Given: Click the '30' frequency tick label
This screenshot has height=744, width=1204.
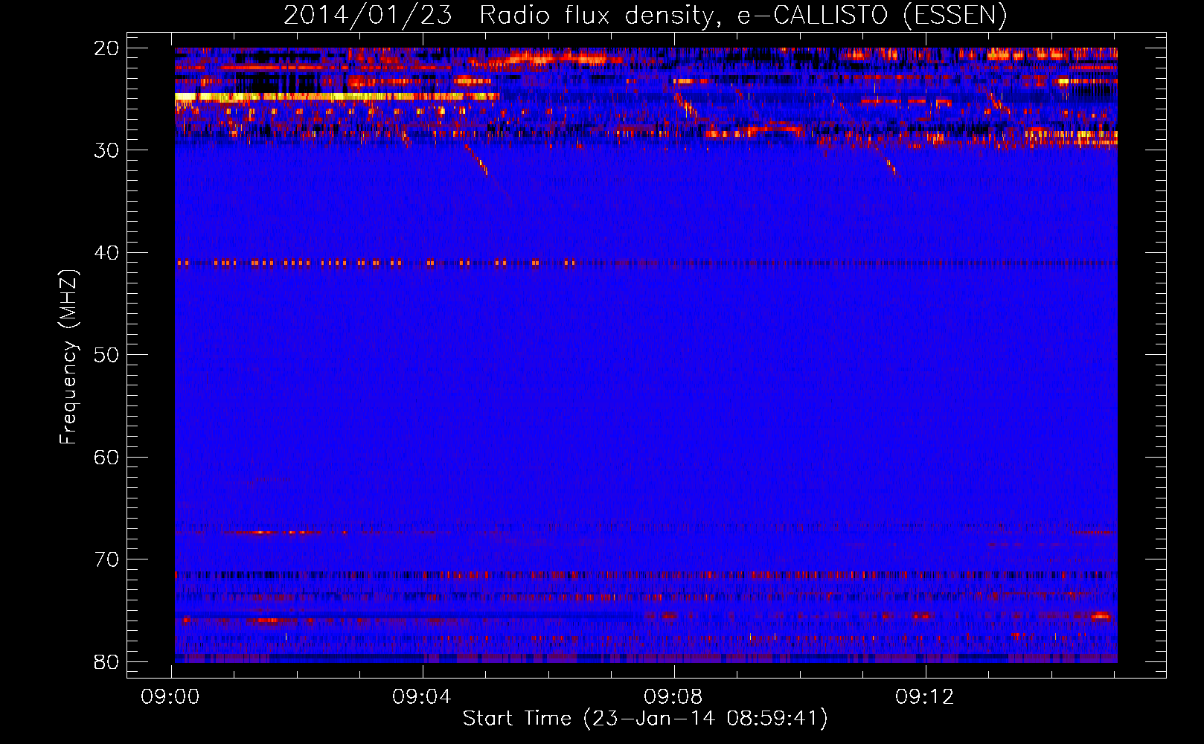Looking at the screenshot, I should [106, 150].
